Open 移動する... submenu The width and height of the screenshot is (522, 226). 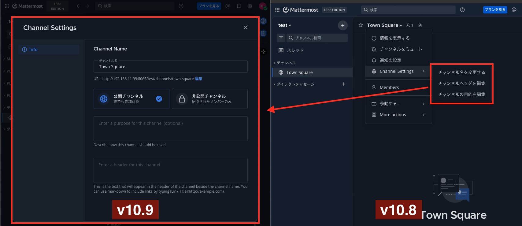pos(398,104)
